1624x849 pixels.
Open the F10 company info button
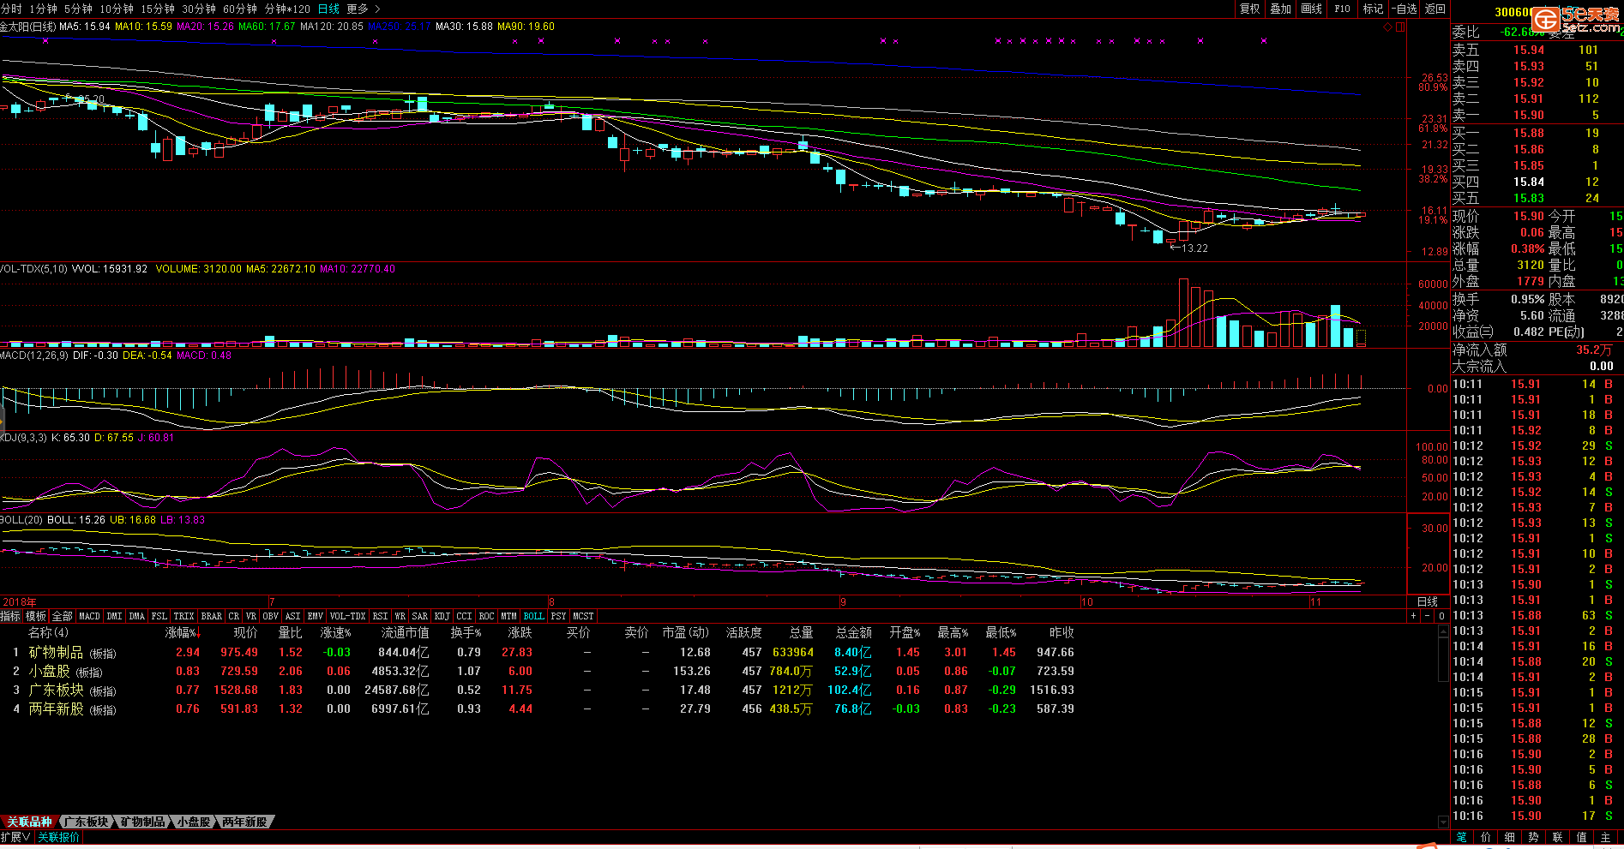1343,9
